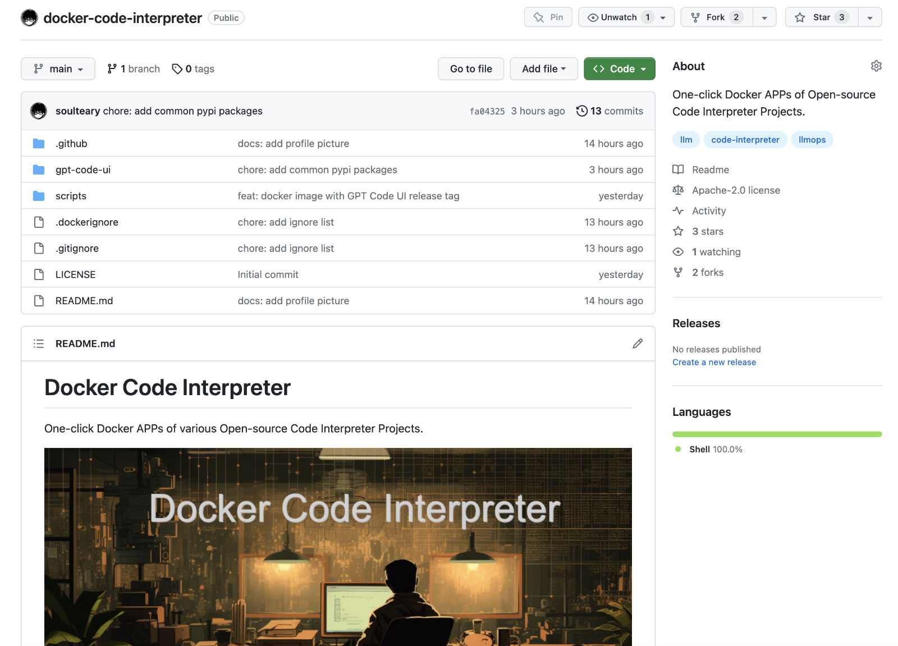This screenshot has width=898, height=646.
Task: Open the Activity sidebar item
Action: 699,211
